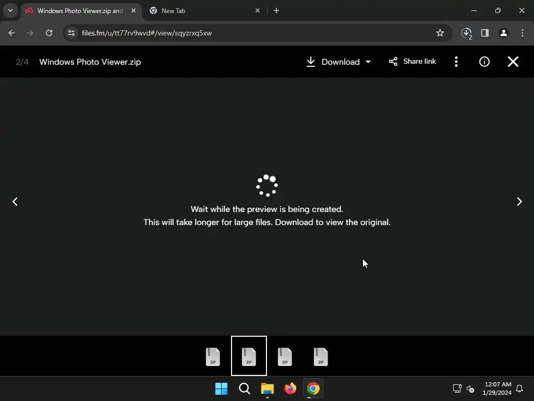Image resolution: width=534 pixels, height=401 pixels.
Task: Click the 2/4 file counter
Action: point(22,62)
